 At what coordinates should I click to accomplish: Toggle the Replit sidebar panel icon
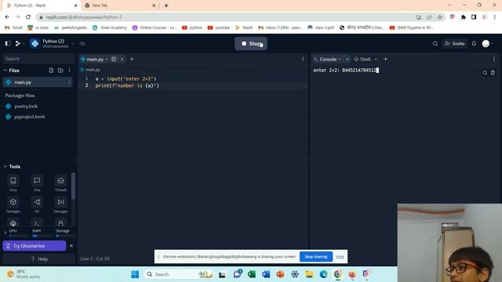pos(8,44)
